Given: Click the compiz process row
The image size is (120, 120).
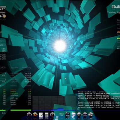Looking at the screenshot, I should coord(21,91).
